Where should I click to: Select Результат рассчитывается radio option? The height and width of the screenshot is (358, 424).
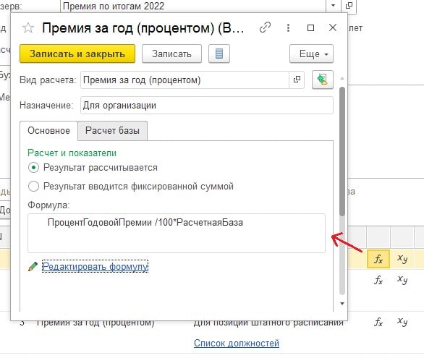pyautogui.click(x=33, y=168)
